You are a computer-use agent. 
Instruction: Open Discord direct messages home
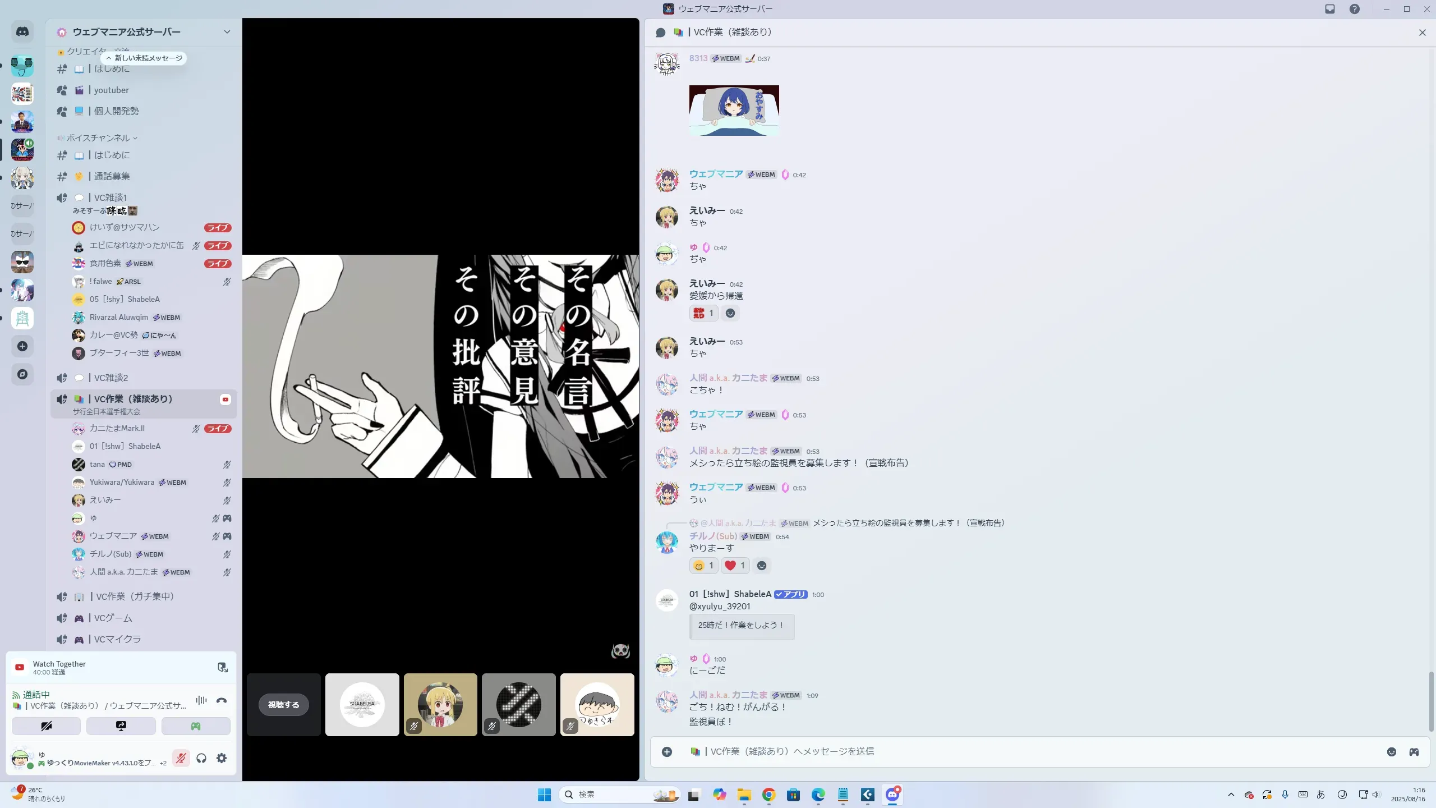click(x=22, y=32)
